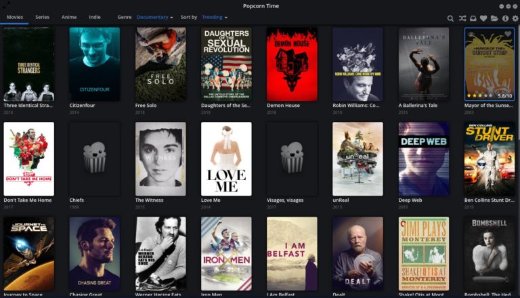This screenshot has height=298, width=520.
Task: Switch to the Anime tab
Action: click(69, 17)
